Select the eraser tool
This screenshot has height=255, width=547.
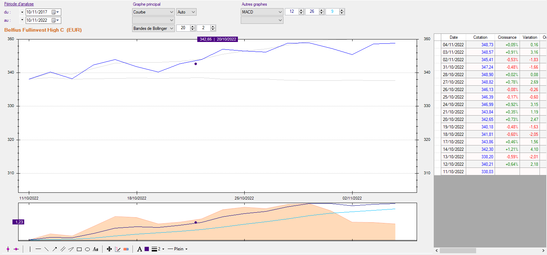(126, 249)
